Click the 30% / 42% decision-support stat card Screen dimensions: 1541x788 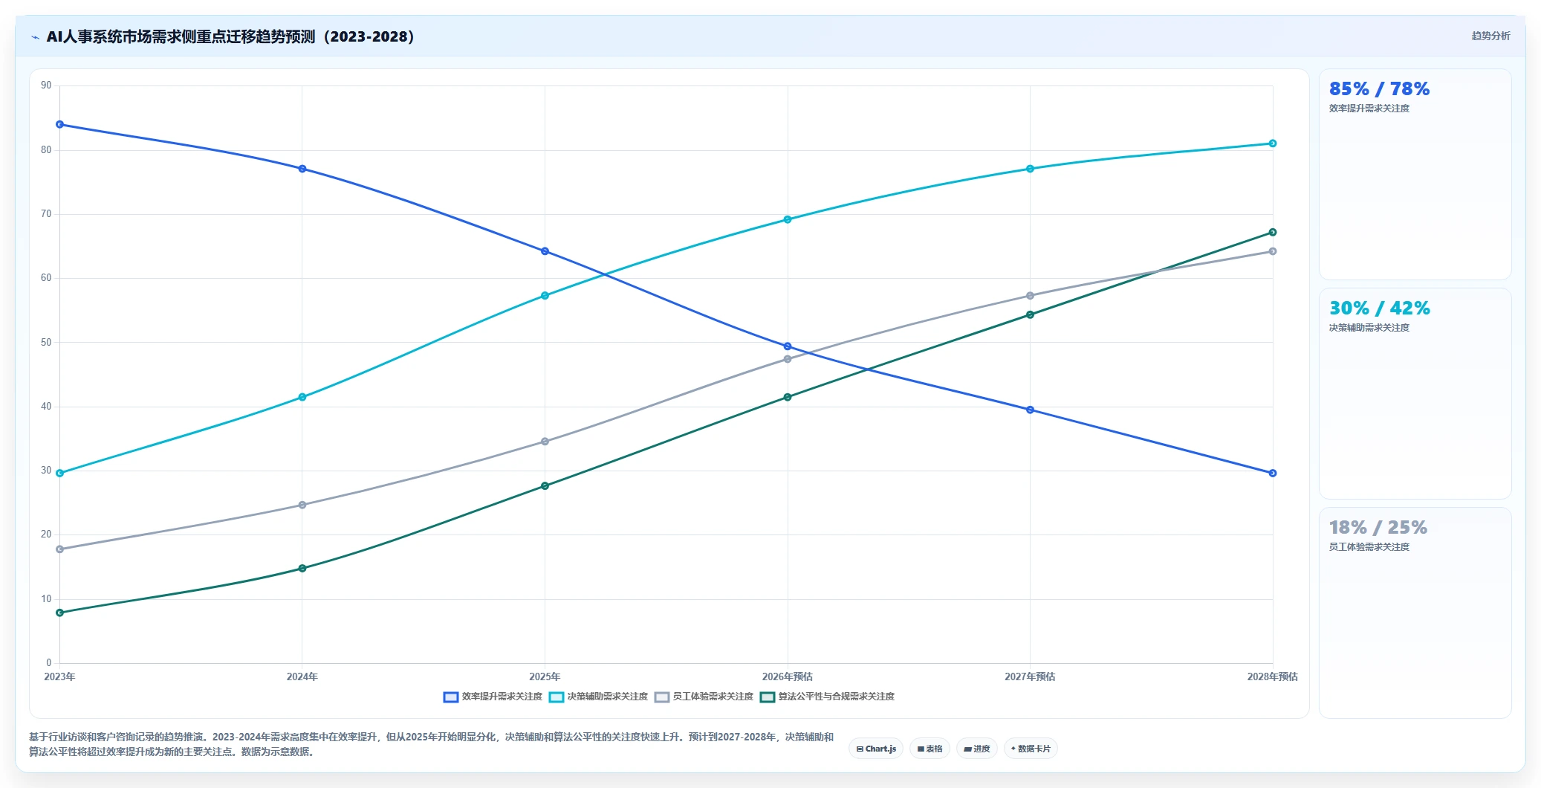click(1415, 393)
